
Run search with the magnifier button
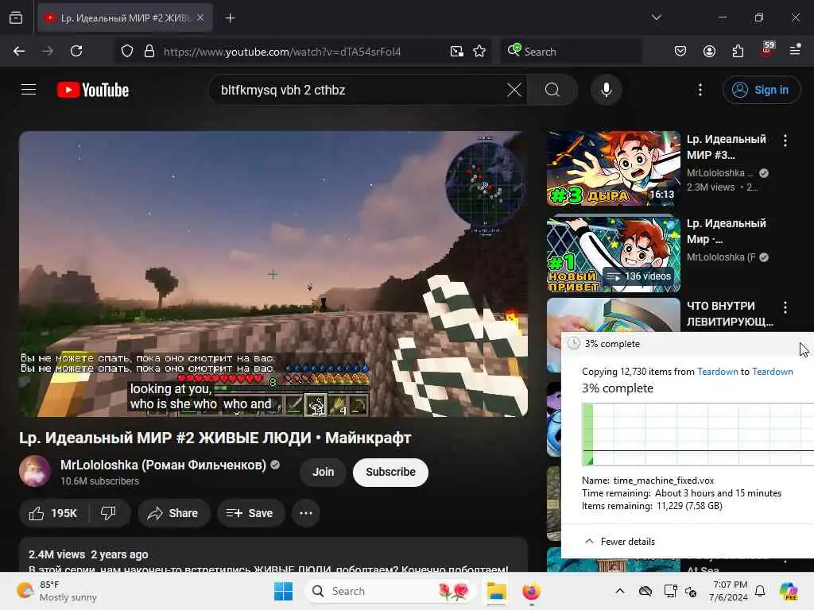[552, 90]
